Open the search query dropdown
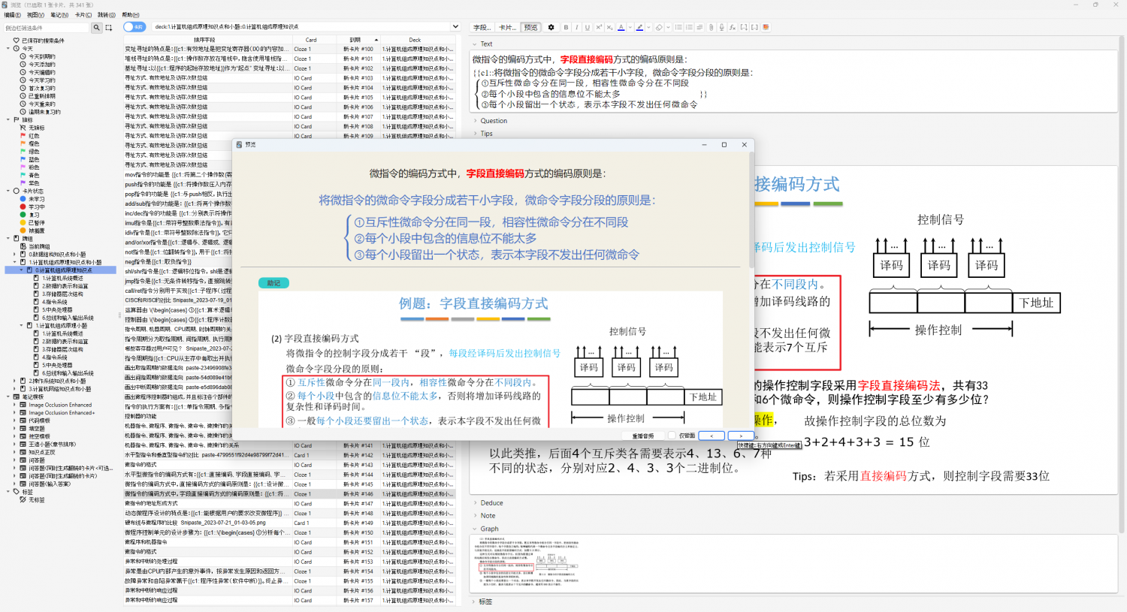This screenshot has width=1127, height=612. (x=455, y=27)
